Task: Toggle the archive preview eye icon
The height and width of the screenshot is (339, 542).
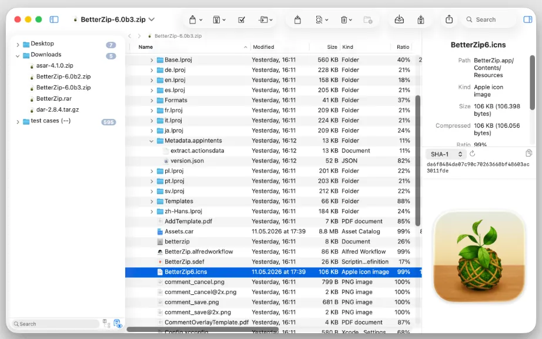Action: click(x=118, y=324)
